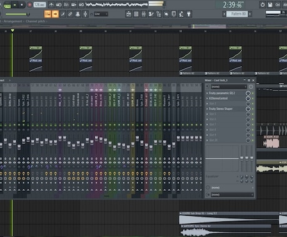Click the project info page icon
The image size is (287, 237).
pos(173,14)
